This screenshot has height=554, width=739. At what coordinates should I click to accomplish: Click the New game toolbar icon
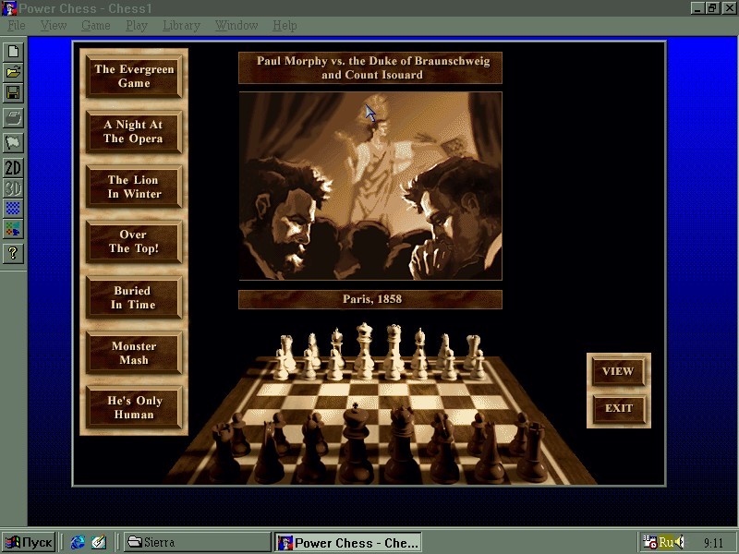[13, 52]
